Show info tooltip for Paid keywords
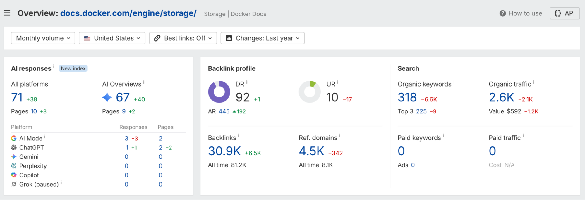The image size is (585, 200). click(x=443, y=136)
